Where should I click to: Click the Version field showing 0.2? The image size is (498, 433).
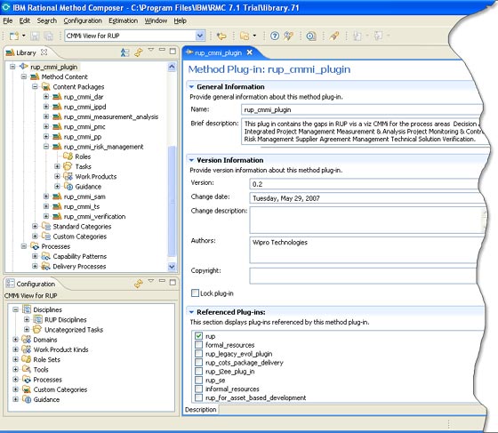(x=365, y=184)
